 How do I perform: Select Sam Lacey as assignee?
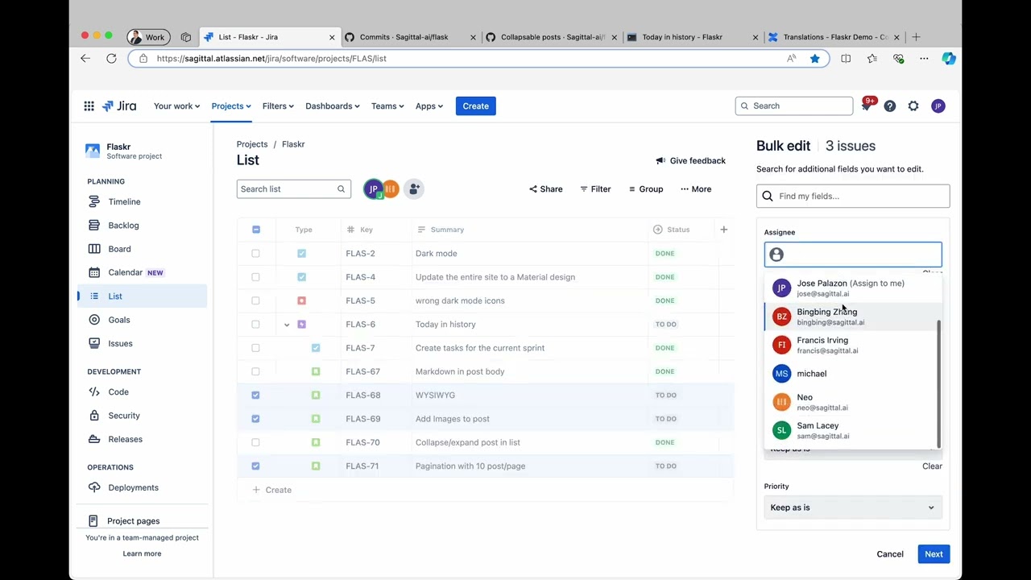click(x=849, y=430)
